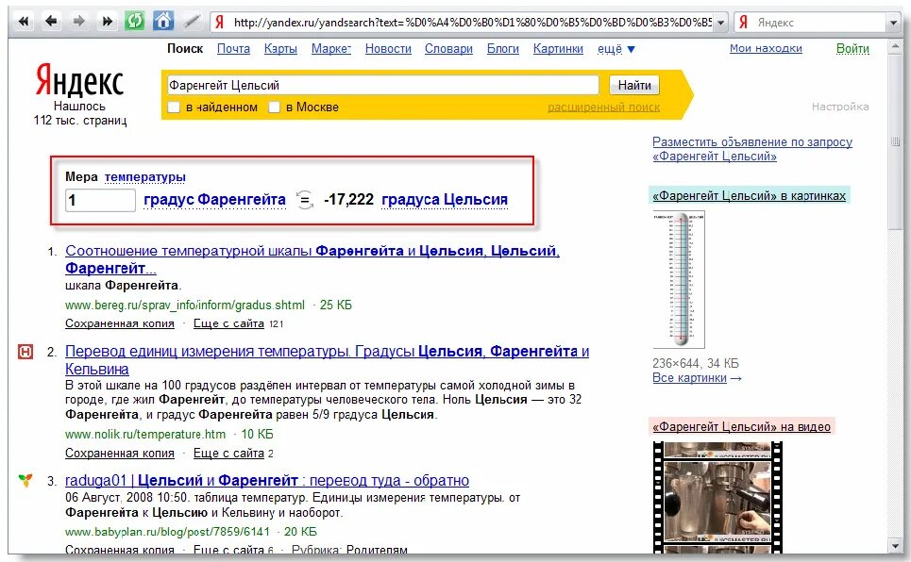This screenshot has width=911, height=562.
Task: Open the Карты service tab
Action: click(x=280, y=49)
